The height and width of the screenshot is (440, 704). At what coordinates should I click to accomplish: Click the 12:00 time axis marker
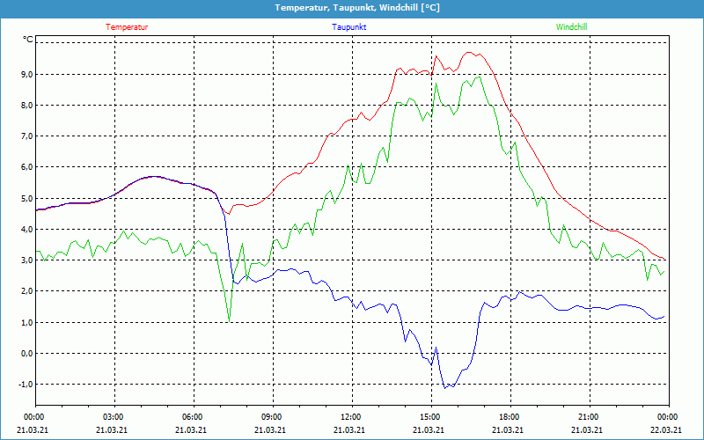click(350, 417)
